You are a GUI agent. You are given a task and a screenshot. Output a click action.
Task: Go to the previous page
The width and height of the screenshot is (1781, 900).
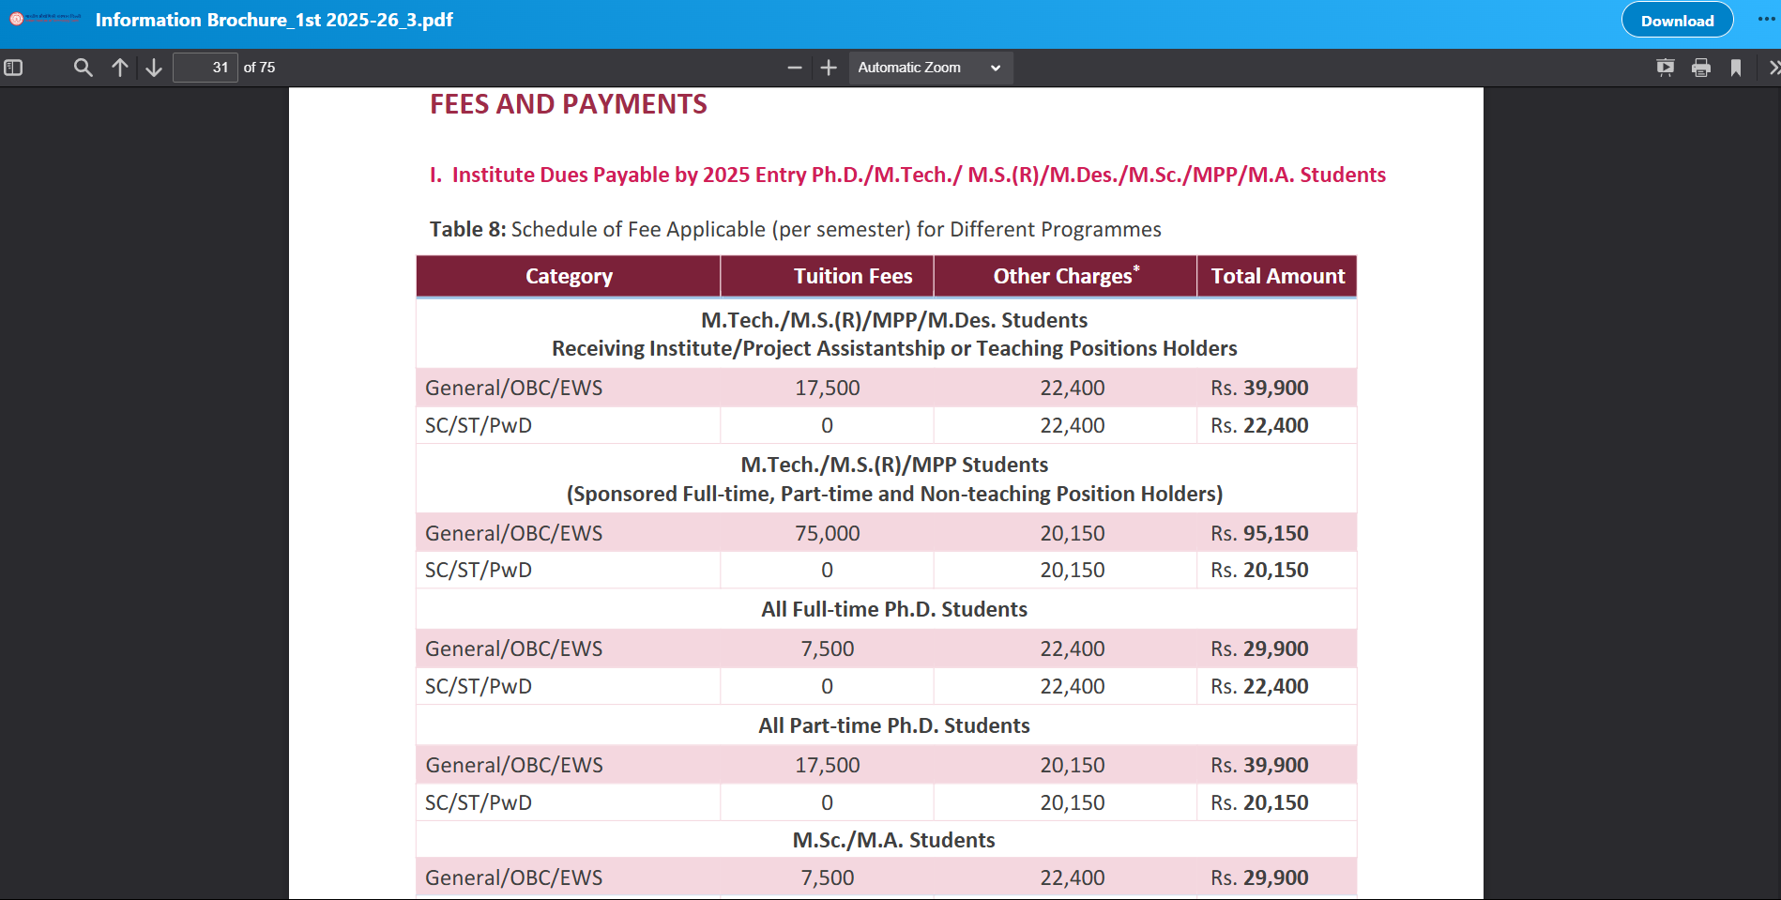[120, 68]
